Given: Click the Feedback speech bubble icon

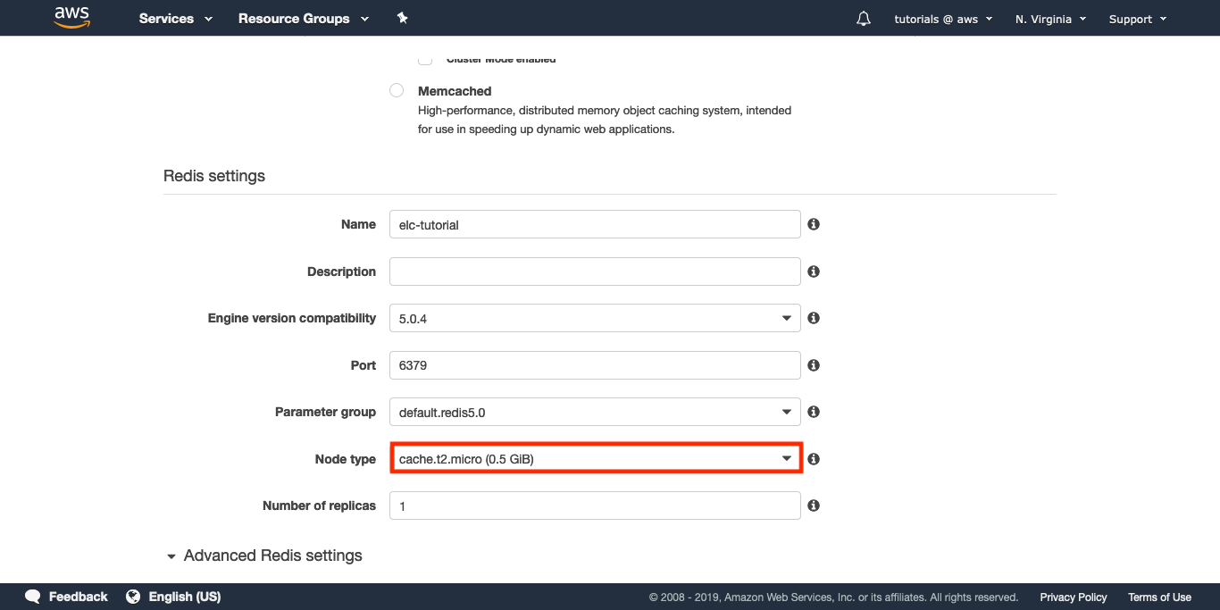Looking at the screenshot, I should 33,597.
